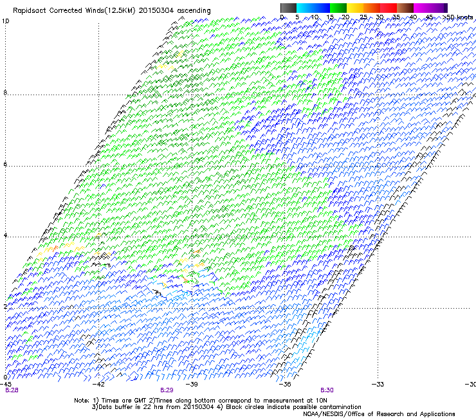Click the 'NOAA/NESDIS/Office of Research and Applications' credit
The image size is (476, 418).
[379, 414]
